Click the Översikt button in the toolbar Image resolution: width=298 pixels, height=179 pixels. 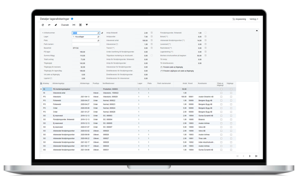(65, 25)
